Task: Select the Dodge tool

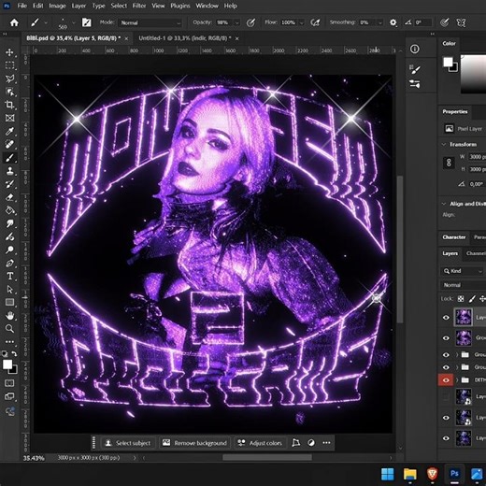Action: (x=9, y=250)
